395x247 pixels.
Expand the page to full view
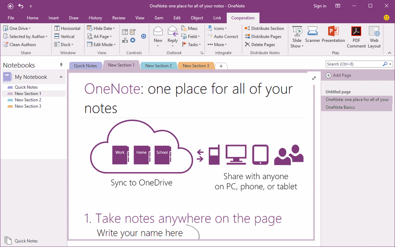pos(314,78)
